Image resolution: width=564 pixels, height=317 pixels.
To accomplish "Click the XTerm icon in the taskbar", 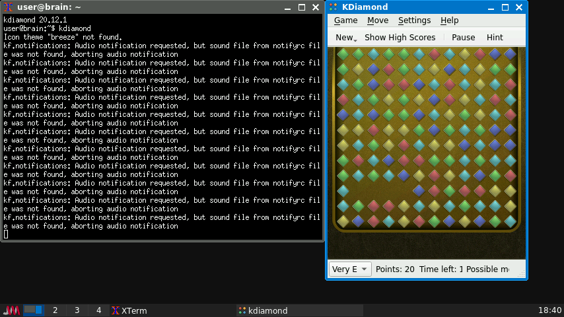I will tap(116, 310).
